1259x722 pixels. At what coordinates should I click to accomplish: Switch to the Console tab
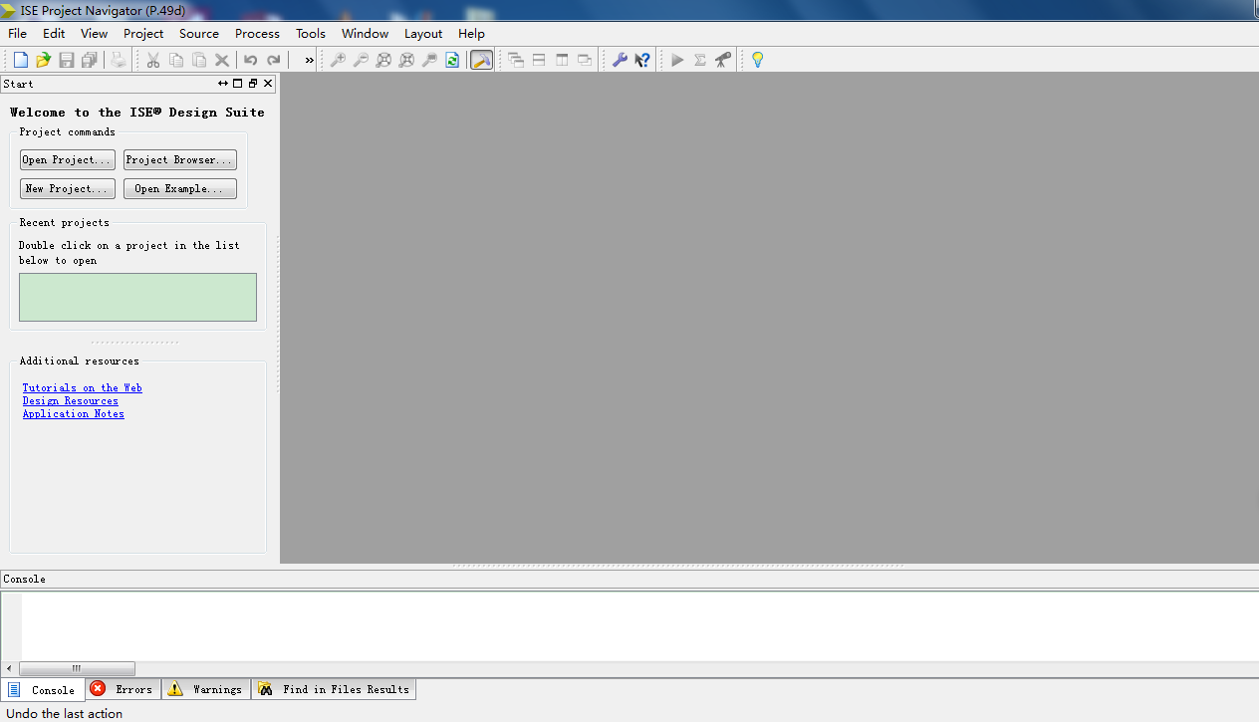pyautogui.click(x=43, y=689)
